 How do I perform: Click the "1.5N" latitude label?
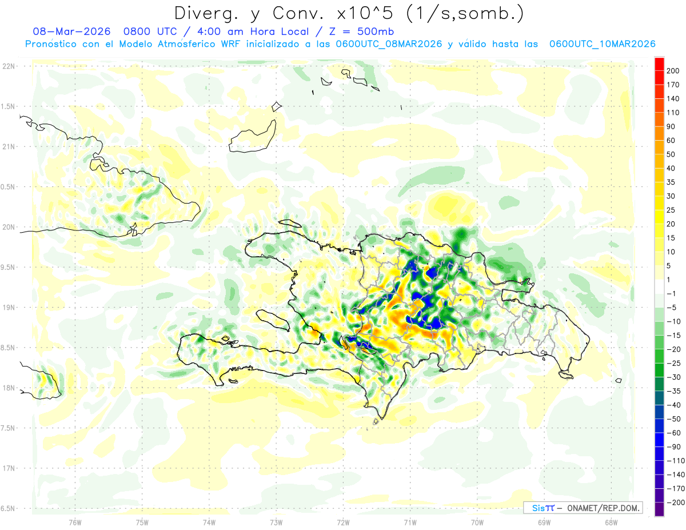pos(9,106)
